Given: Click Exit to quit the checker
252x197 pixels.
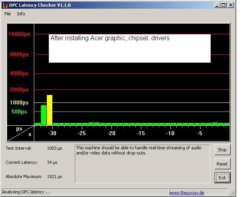Looking at the screenshot, I should [x=222, y=178].
